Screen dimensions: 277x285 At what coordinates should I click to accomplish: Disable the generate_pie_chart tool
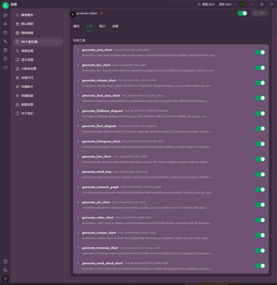click(260, 205)
